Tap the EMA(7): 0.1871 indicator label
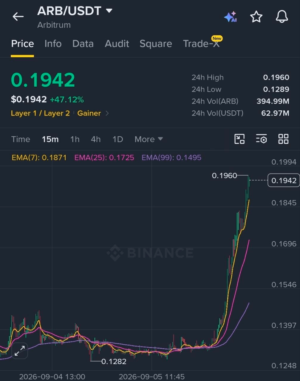Viewport: 300px width, 381px height. point(39,157)
